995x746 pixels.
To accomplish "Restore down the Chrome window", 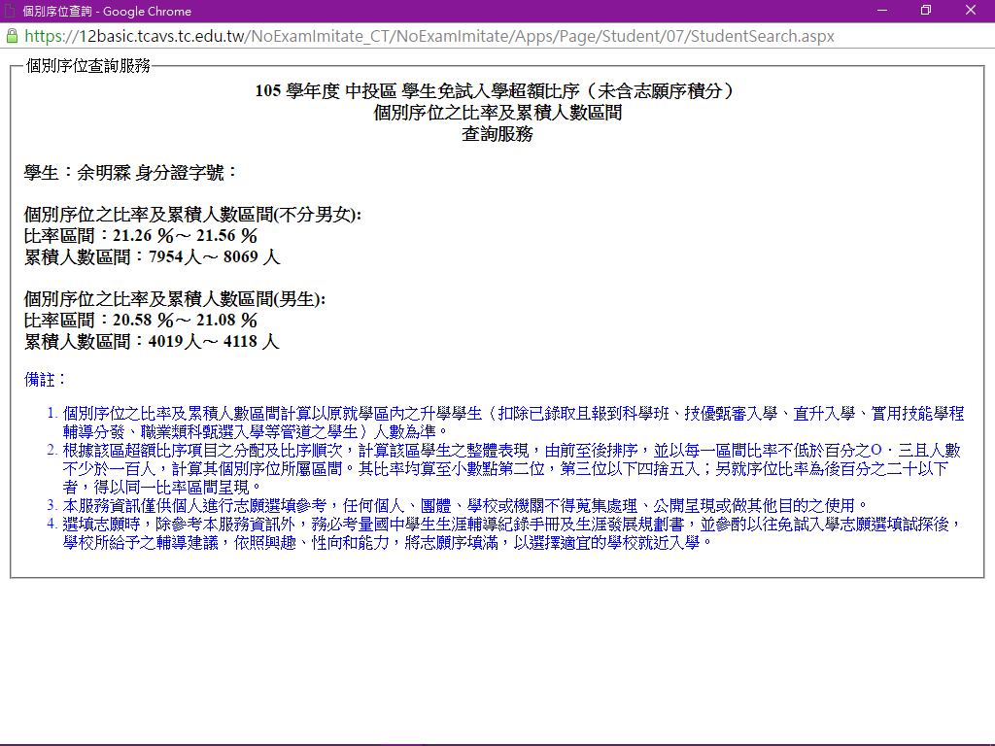I will click(x=926, y=11).
